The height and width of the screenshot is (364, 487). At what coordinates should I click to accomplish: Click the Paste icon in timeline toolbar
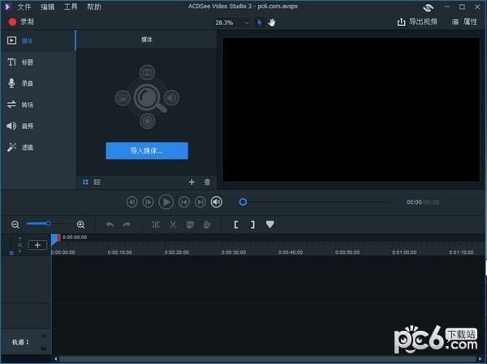coord(206,225)
